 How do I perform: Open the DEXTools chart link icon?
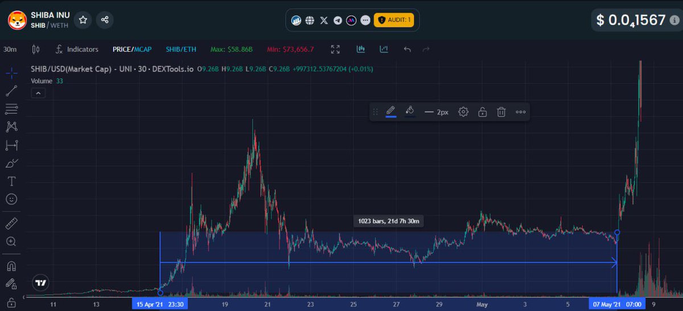pos(296,20)
